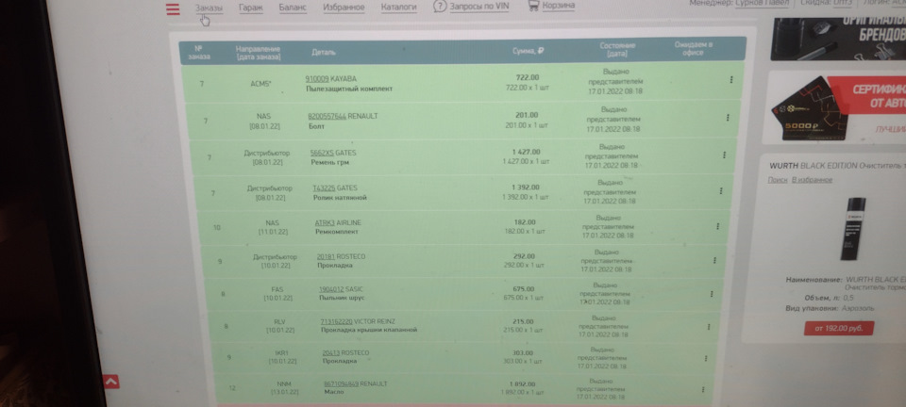Open three-dot menu for Ремень грм row

click(724, 155)
